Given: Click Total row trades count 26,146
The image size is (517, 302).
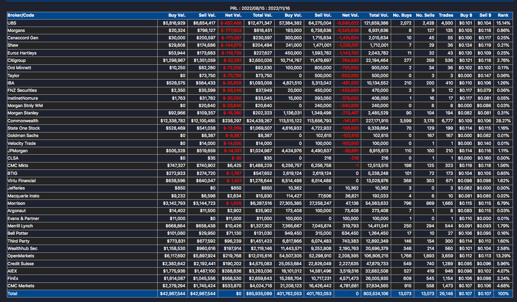Looking at the screenshot, I should pos(446,294).
